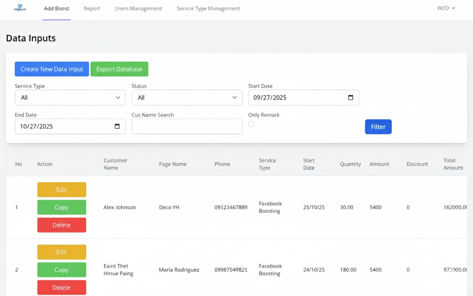Screen dimensions: 473x296
Task: Delete the Alex Johnson record
Action: pyautogui.click(x=61, y=225)
